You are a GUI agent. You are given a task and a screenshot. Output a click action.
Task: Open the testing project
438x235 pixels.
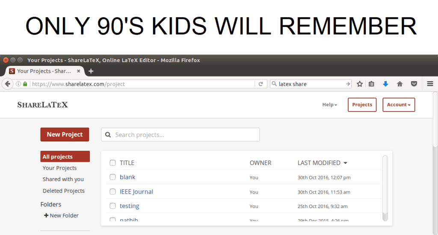click(x=129, y=206)
